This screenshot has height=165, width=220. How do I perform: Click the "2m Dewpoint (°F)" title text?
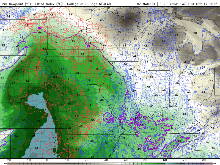point(16,4)
